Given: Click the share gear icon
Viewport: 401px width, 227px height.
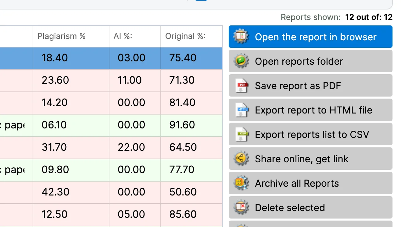Looking at the screenshot, I should pos(241,159).
